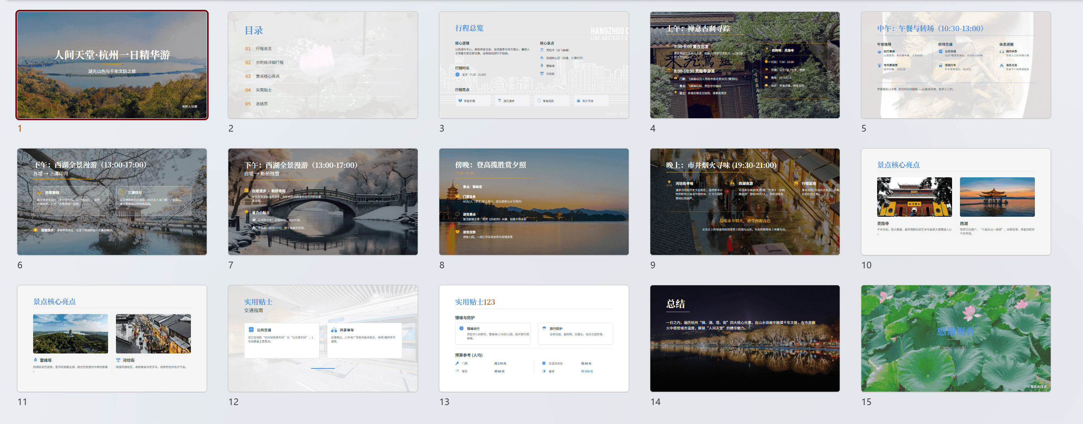Click the number 5 below its thumbnail

[x=864, y=128]
